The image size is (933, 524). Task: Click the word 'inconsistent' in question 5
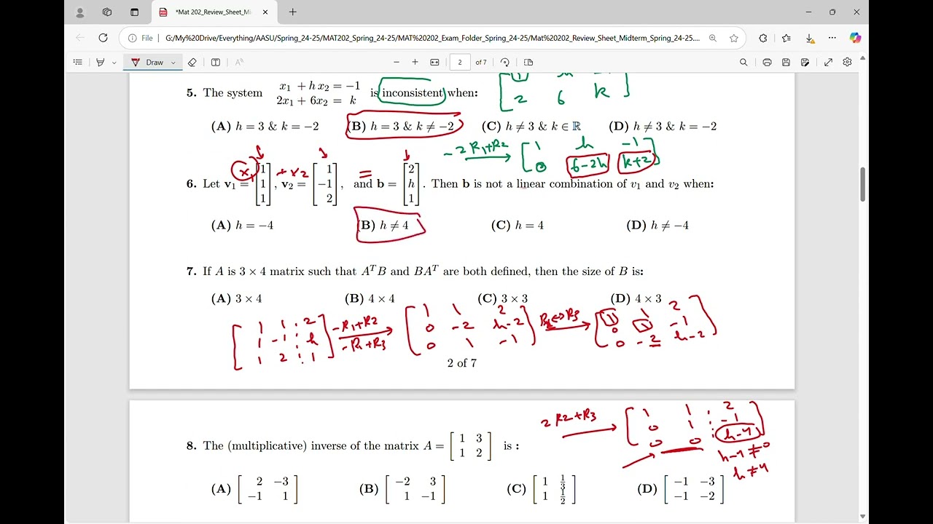(413, 92)
